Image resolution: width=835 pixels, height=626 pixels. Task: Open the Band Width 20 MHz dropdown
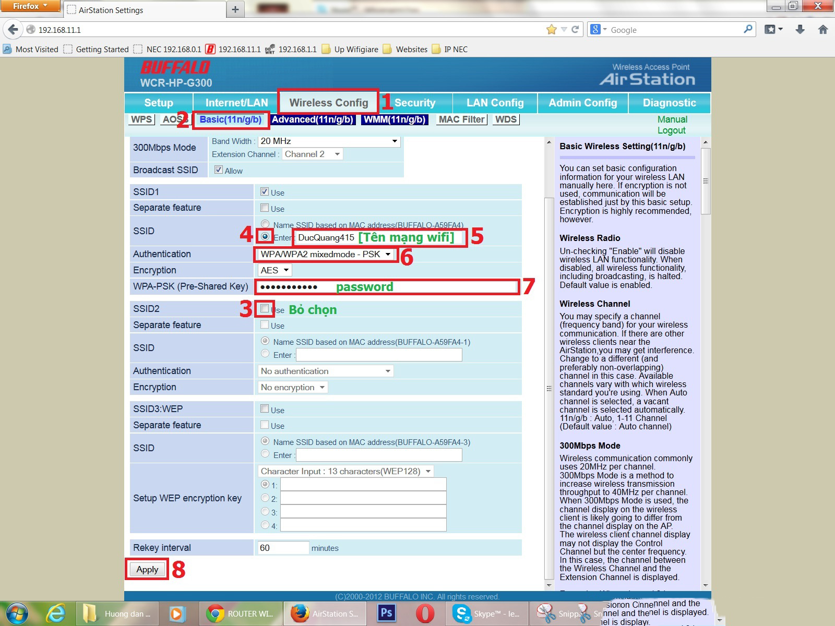pyautogui.click(x=330, y=141)
